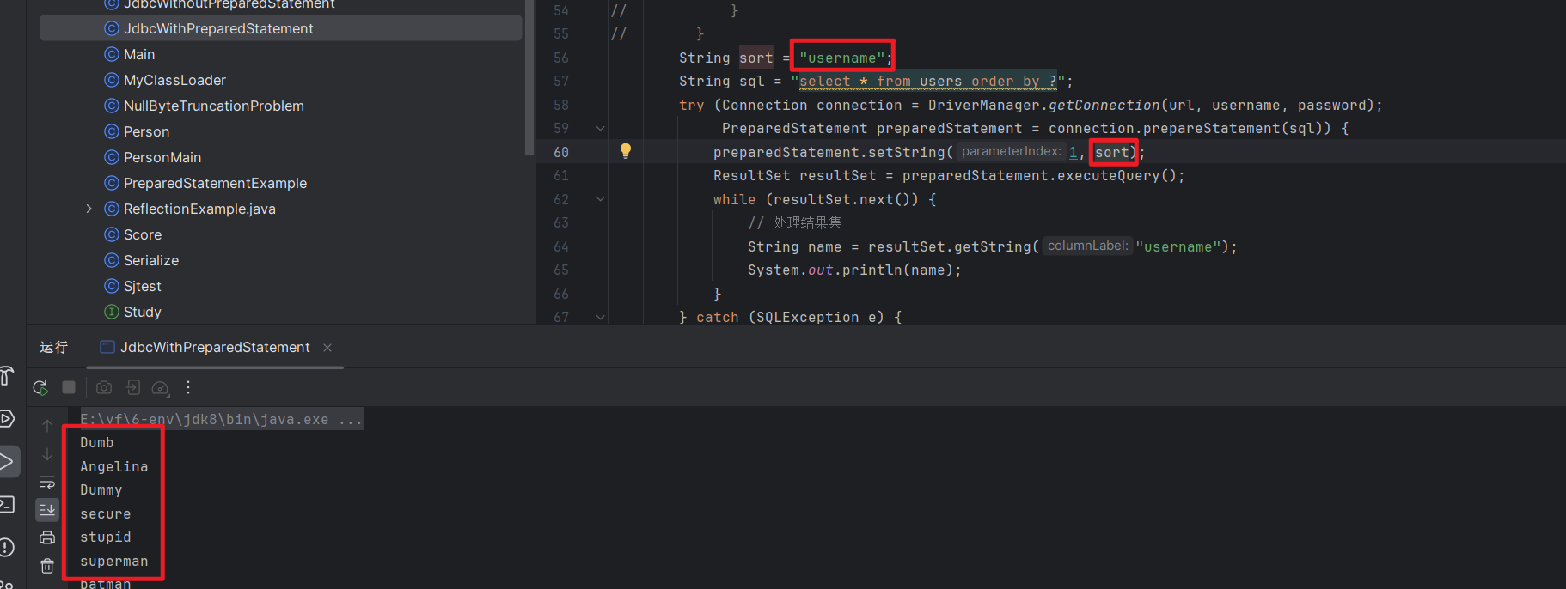
Task: Toggle soft-wrap in the console
Action: click(47, 483)
